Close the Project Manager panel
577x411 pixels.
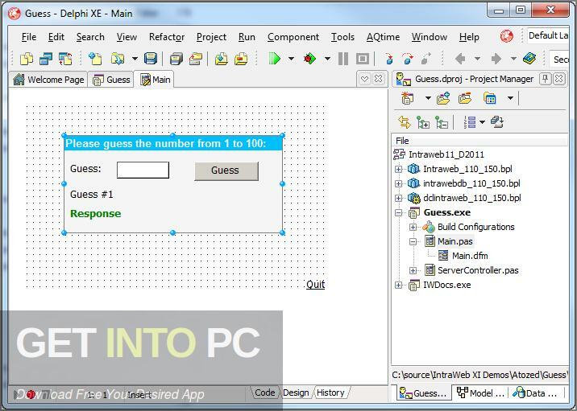[559, 79]
